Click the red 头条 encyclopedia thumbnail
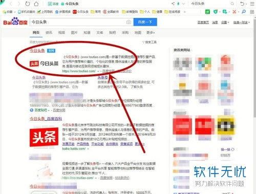The width and height of the screenshot is (256, 194). click(44, 137)
